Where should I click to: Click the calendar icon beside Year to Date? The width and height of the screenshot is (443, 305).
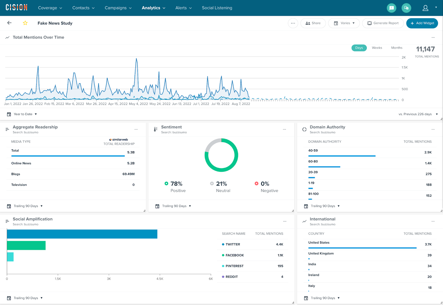[x=9, y=114]
